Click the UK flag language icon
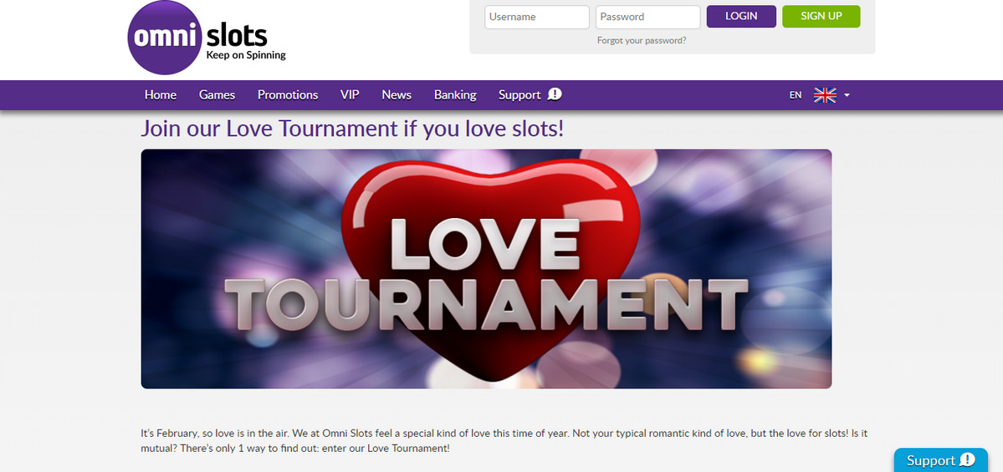 tap(825, 95)
